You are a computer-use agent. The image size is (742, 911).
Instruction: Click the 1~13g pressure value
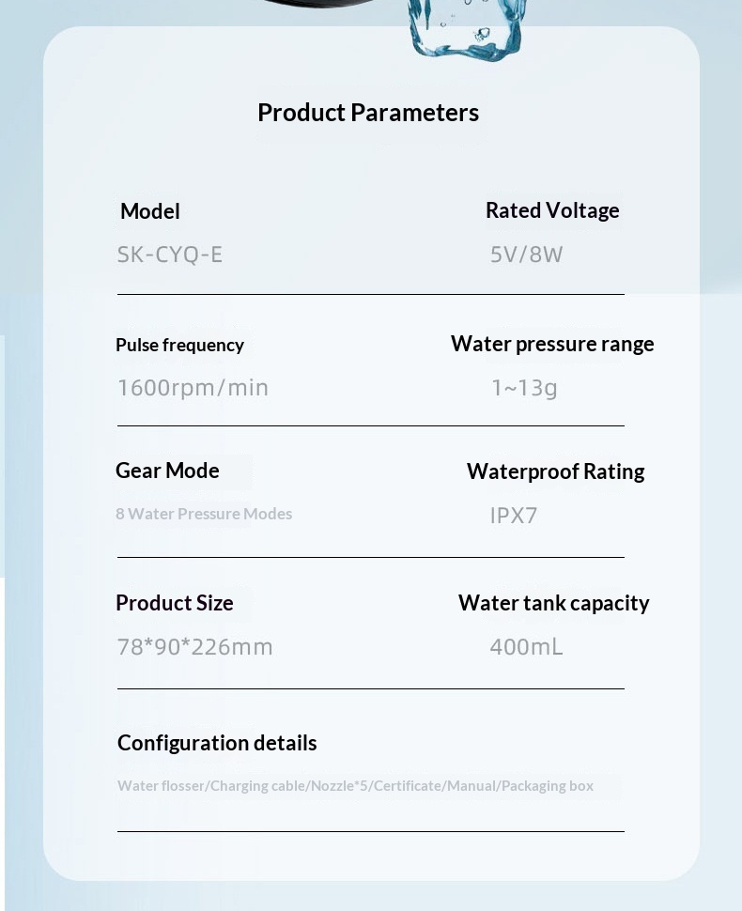(524, 387)
